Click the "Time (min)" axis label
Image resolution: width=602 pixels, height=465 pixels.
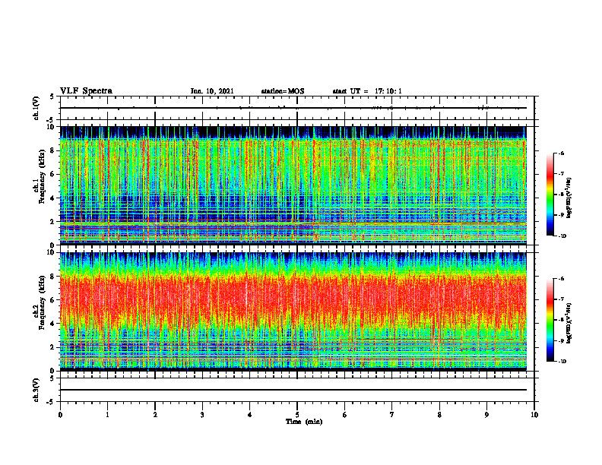[304, 422]
